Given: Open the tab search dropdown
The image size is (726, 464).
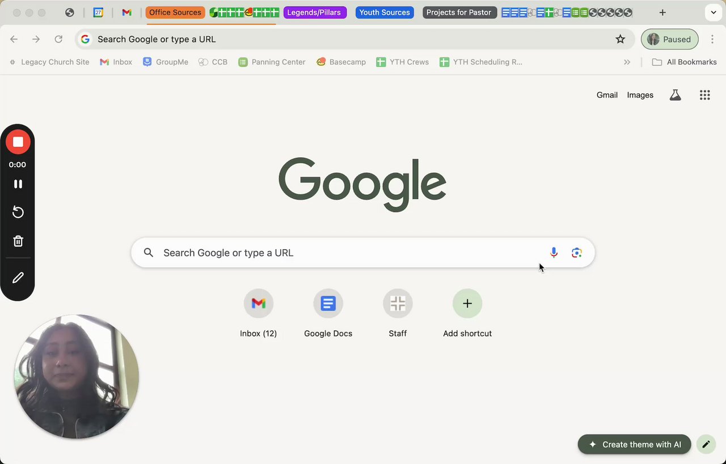Looking at the screenshot, I should tap(714, 12).
